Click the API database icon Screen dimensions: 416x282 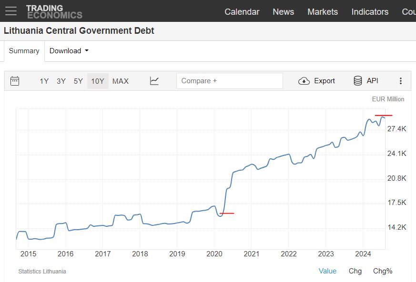coord(358,81)
